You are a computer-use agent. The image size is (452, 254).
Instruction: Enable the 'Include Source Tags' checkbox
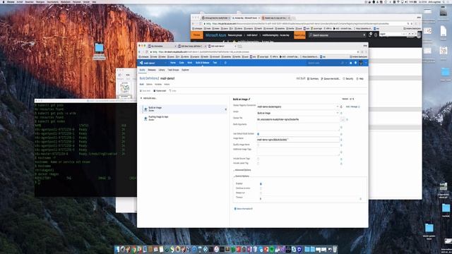point(258,159)
